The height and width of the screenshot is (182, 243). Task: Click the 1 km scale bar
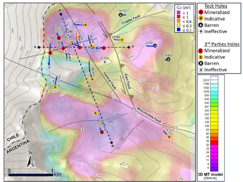pos(31,175)
